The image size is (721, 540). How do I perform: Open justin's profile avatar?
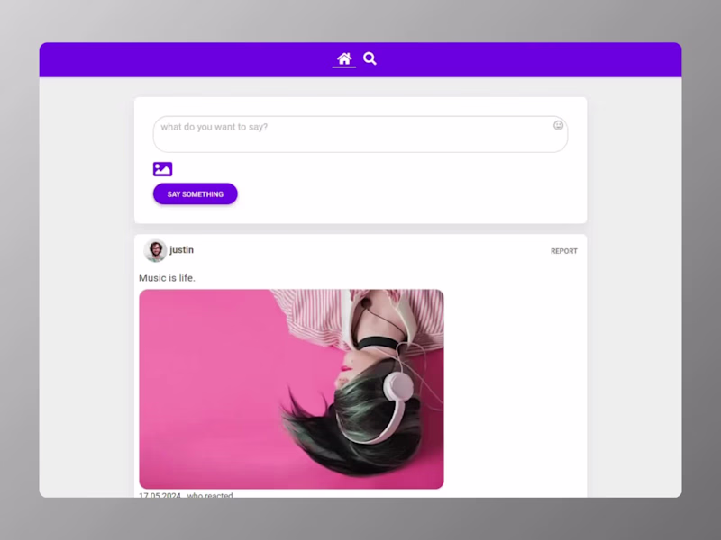155,251
